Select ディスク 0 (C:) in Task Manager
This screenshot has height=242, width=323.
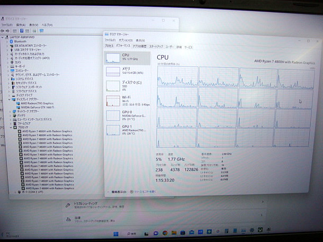pos(128,85)
